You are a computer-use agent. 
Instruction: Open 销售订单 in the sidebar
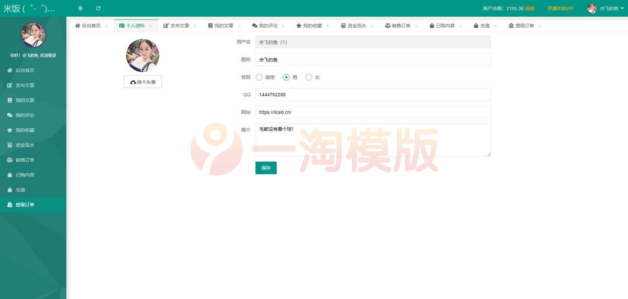pyautogui.click(x=25, y=160)
